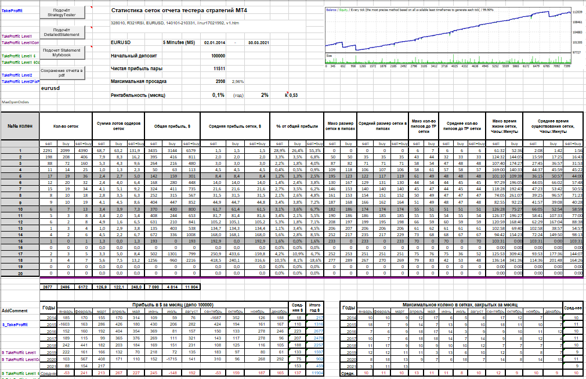Screen dimensions: 586x379
Task: Select the 'AddComment' label
Action: [x=15, y=311]
